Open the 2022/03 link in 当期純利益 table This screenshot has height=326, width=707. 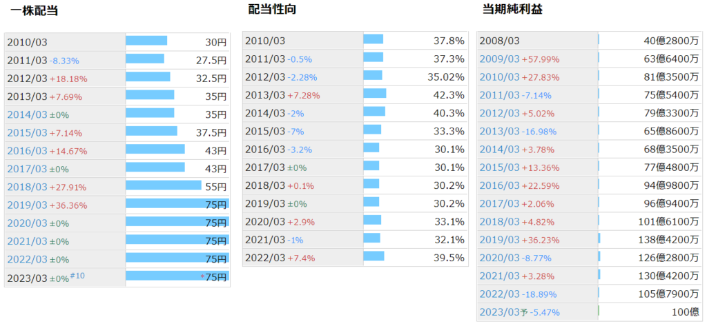click(500, 294)
